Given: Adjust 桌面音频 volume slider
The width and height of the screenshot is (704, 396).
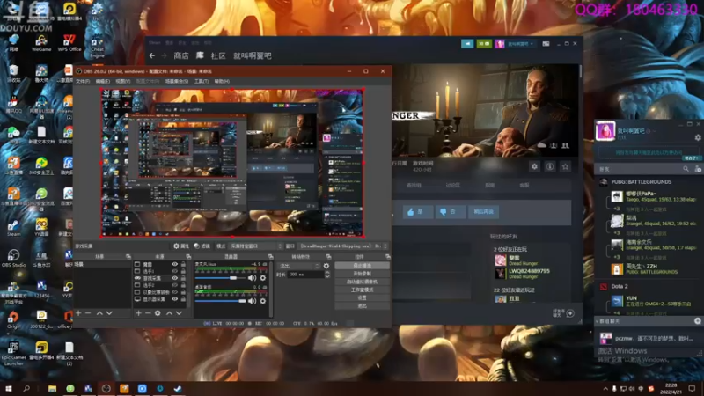Looking at the screenshot, I should [221, 301].
